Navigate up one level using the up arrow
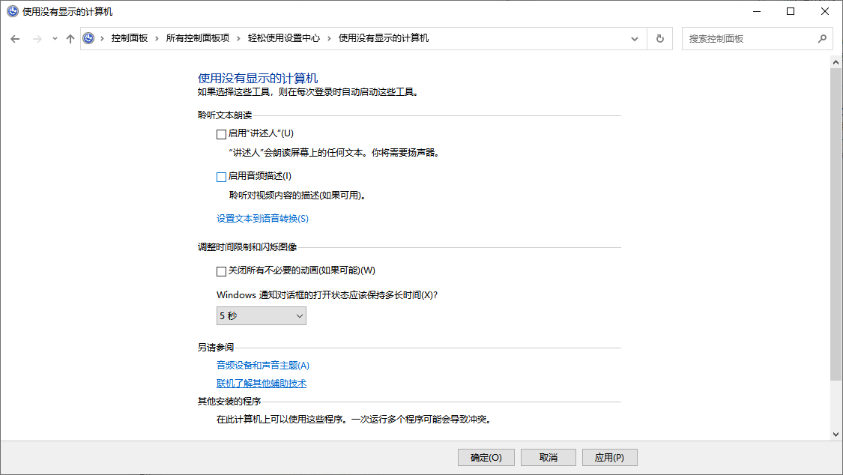Image resolution: width=843 pixels, height=475 pixels. point(70,38)
